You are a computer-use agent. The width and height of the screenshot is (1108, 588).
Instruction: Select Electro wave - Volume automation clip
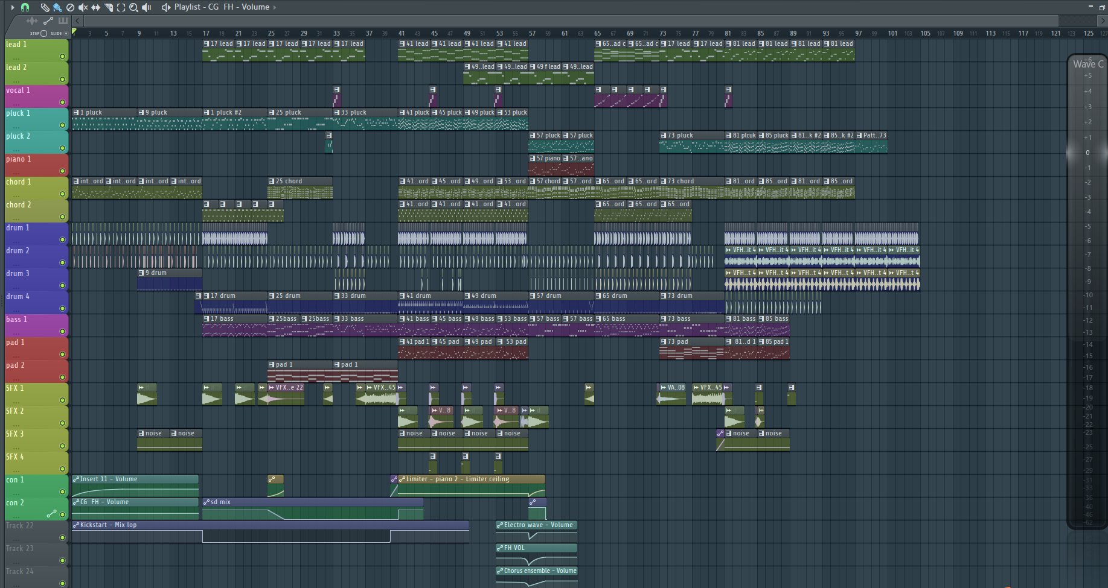(x=536, y=532)
